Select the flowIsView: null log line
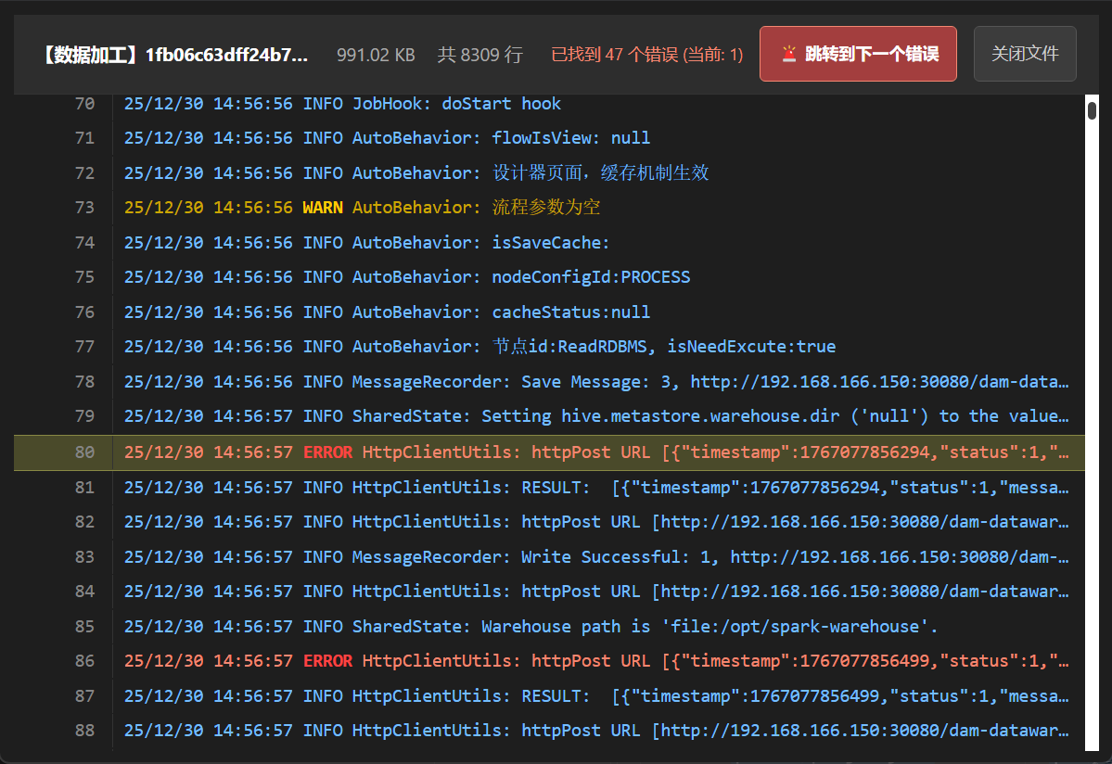 tap(387, 138)
